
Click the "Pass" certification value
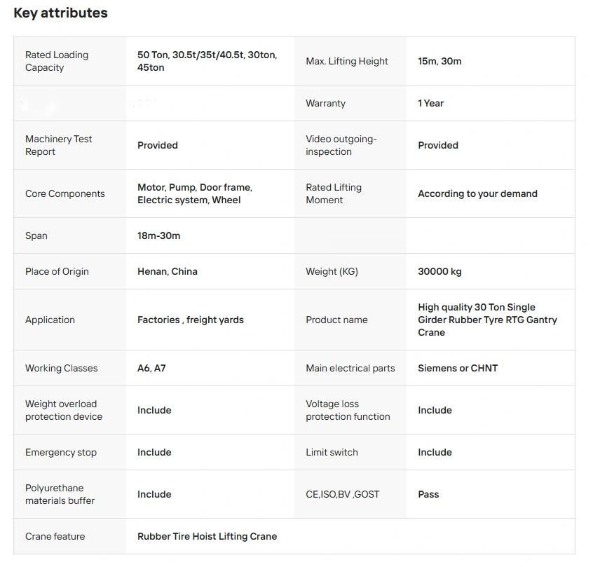tap(428, 494)
